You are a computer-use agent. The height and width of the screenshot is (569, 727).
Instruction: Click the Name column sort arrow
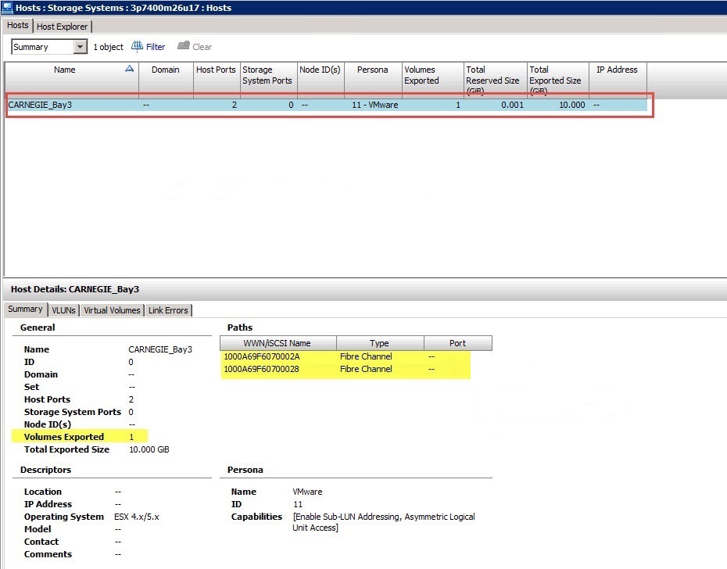tap(129, 70)
